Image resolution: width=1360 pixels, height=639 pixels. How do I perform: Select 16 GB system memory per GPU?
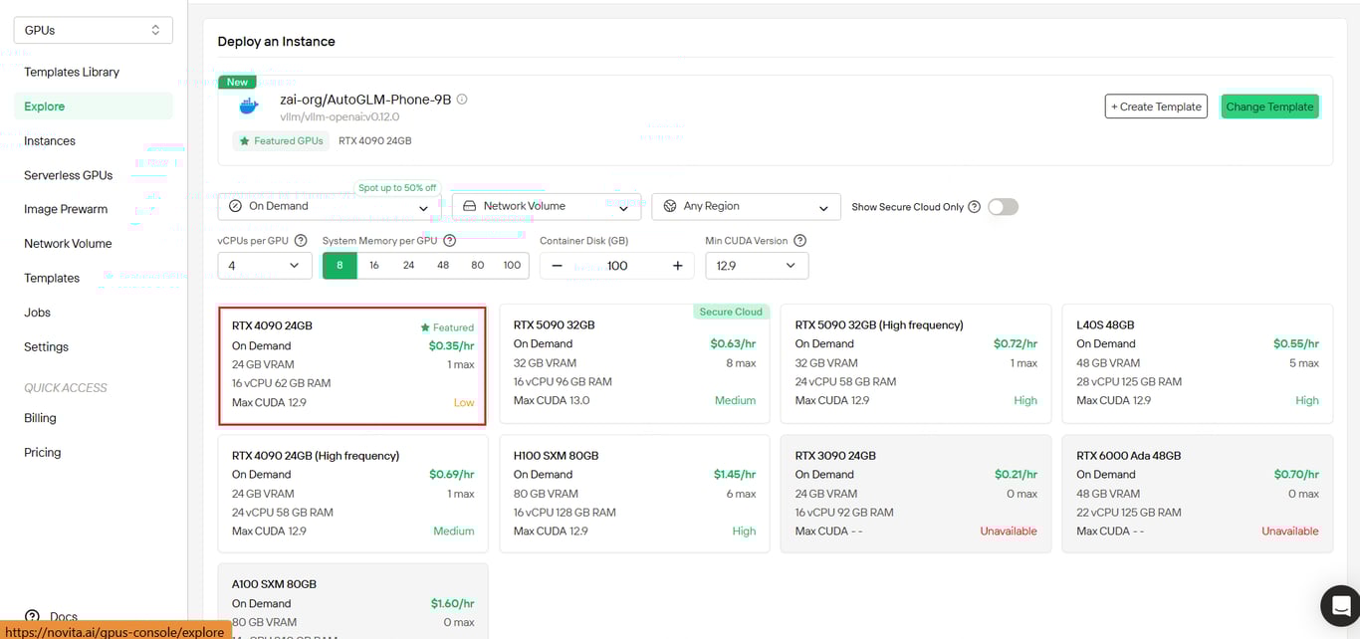coord(374,266)
